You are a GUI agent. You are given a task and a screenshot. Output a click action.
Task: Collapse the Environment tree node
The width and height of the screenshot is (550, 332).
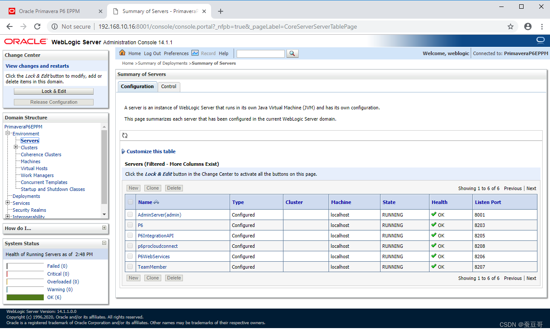pos(8,134)
